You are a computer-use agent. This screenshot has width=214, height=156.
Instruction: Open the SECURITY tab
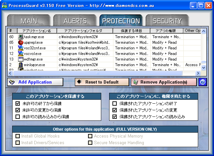click(x=167, y=20)
